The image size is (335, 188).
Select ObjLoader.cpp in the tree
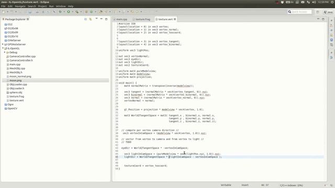point(18,85)
